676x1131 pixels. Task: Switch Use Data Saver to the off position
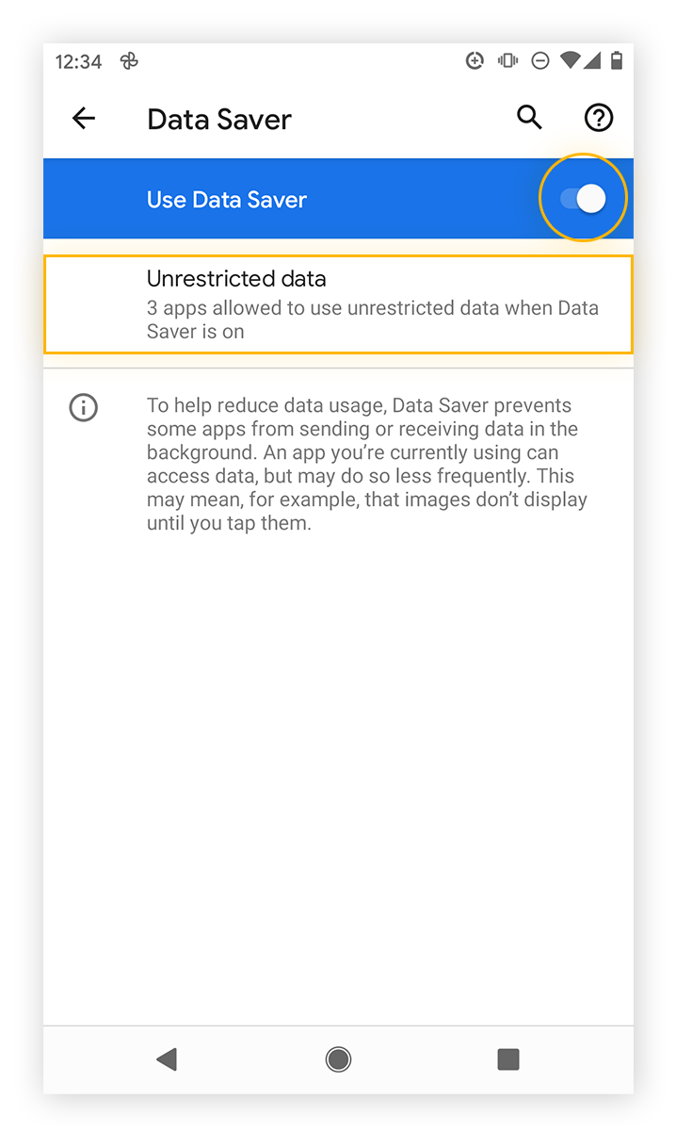(x=583, y=198)
